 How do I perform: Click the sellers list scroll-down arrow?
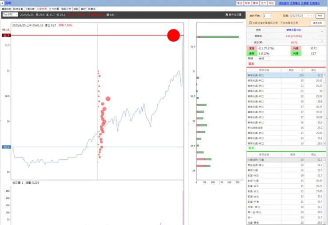point(324,222)
